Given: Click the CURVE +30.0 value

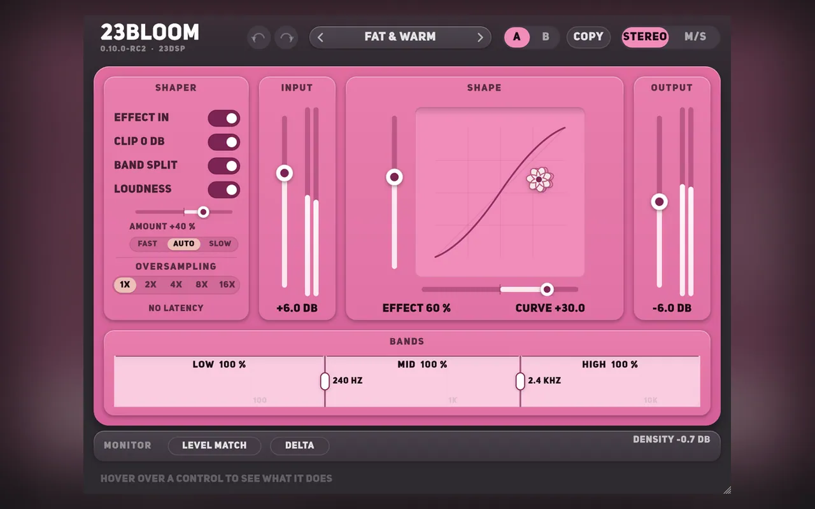Looking at the screenshot, I should [x=550, y=309].
